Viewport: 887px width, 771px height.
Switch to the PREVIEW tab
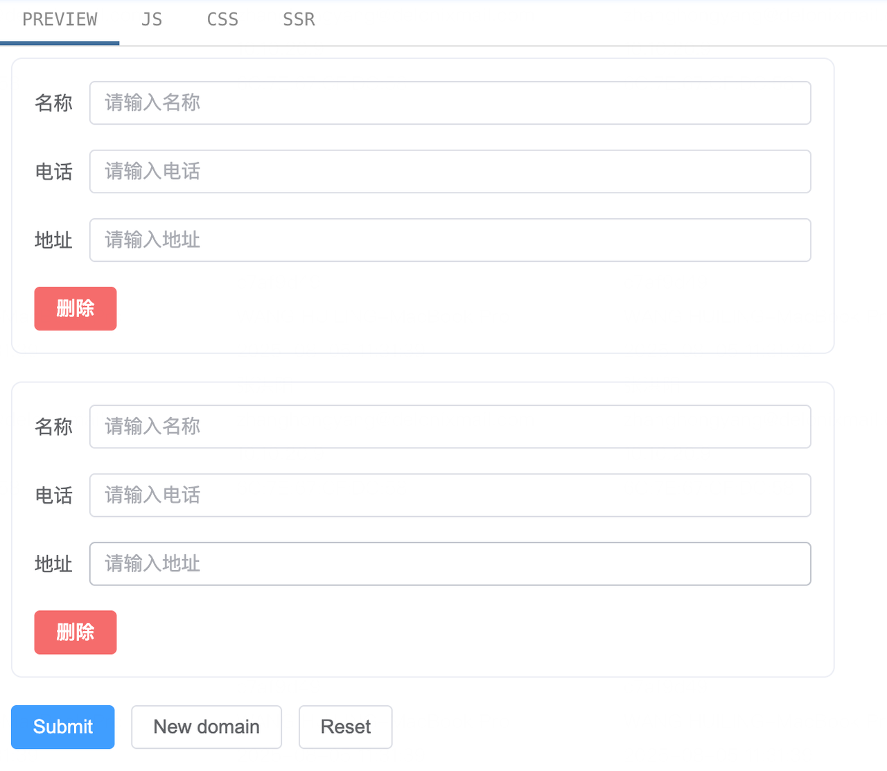coord(60,21)
